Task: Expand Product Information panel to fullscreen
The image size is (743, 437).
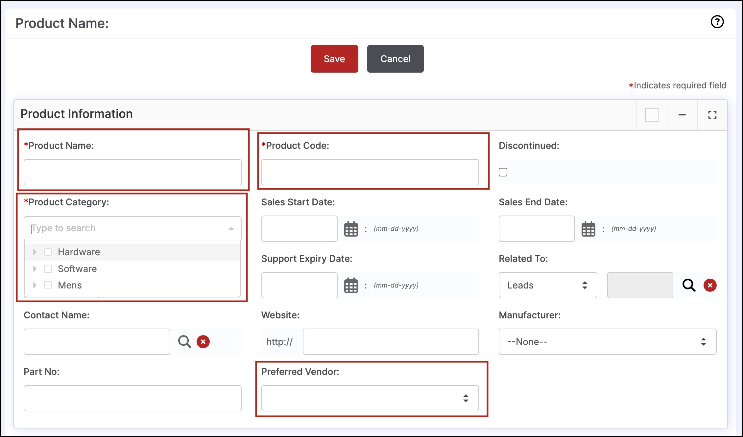Action: tap(712, 115)
